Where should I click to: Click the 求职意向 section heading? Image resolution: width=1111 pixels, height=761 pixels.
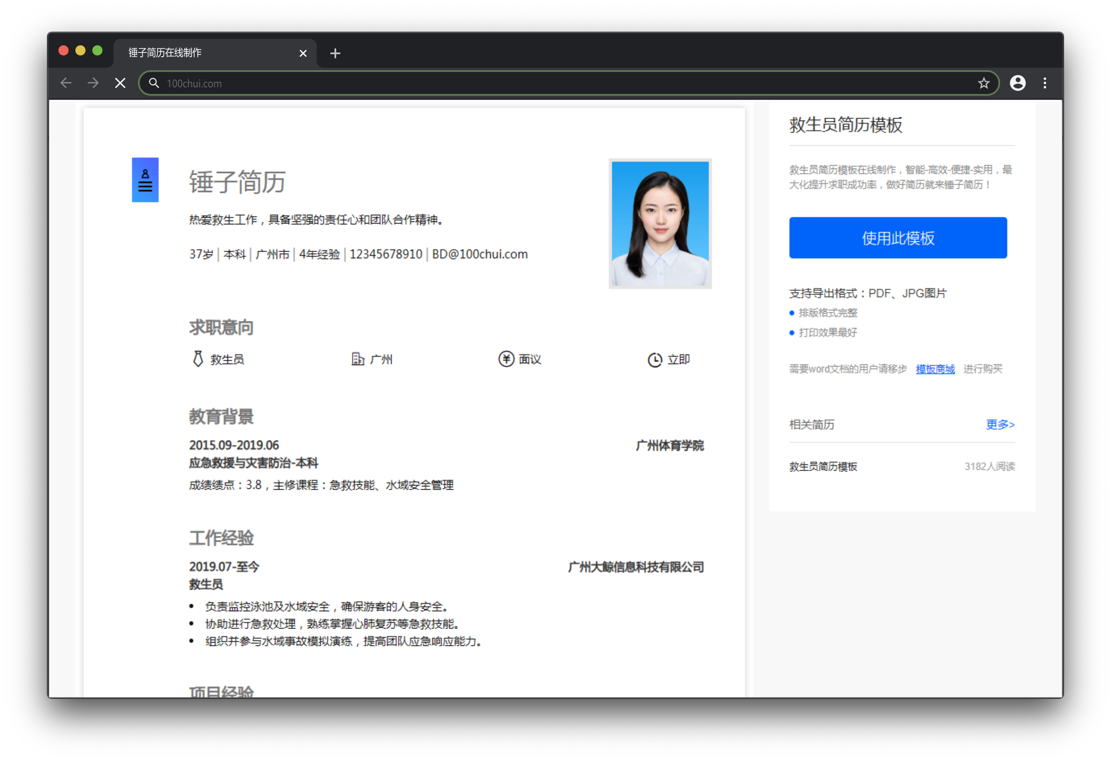pos(221,327)
